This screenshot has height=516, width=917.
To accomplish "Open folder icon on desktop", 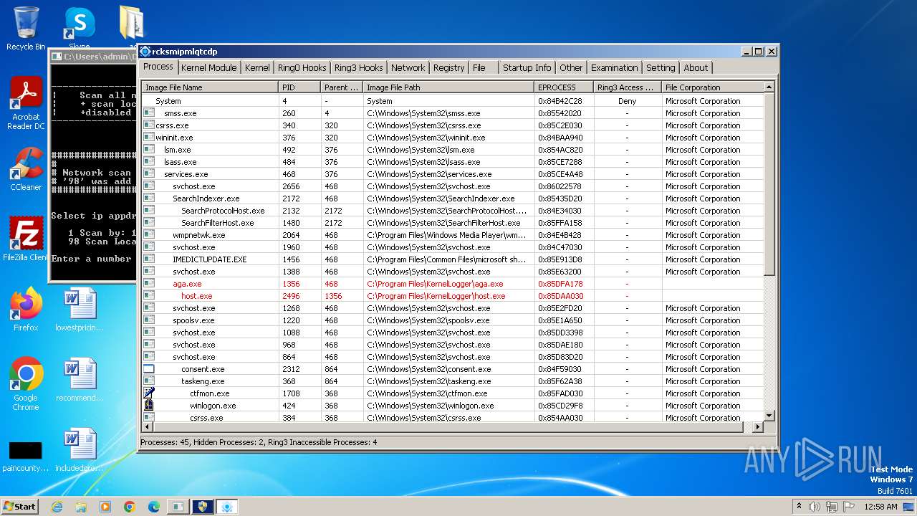I will coord(132,23).
